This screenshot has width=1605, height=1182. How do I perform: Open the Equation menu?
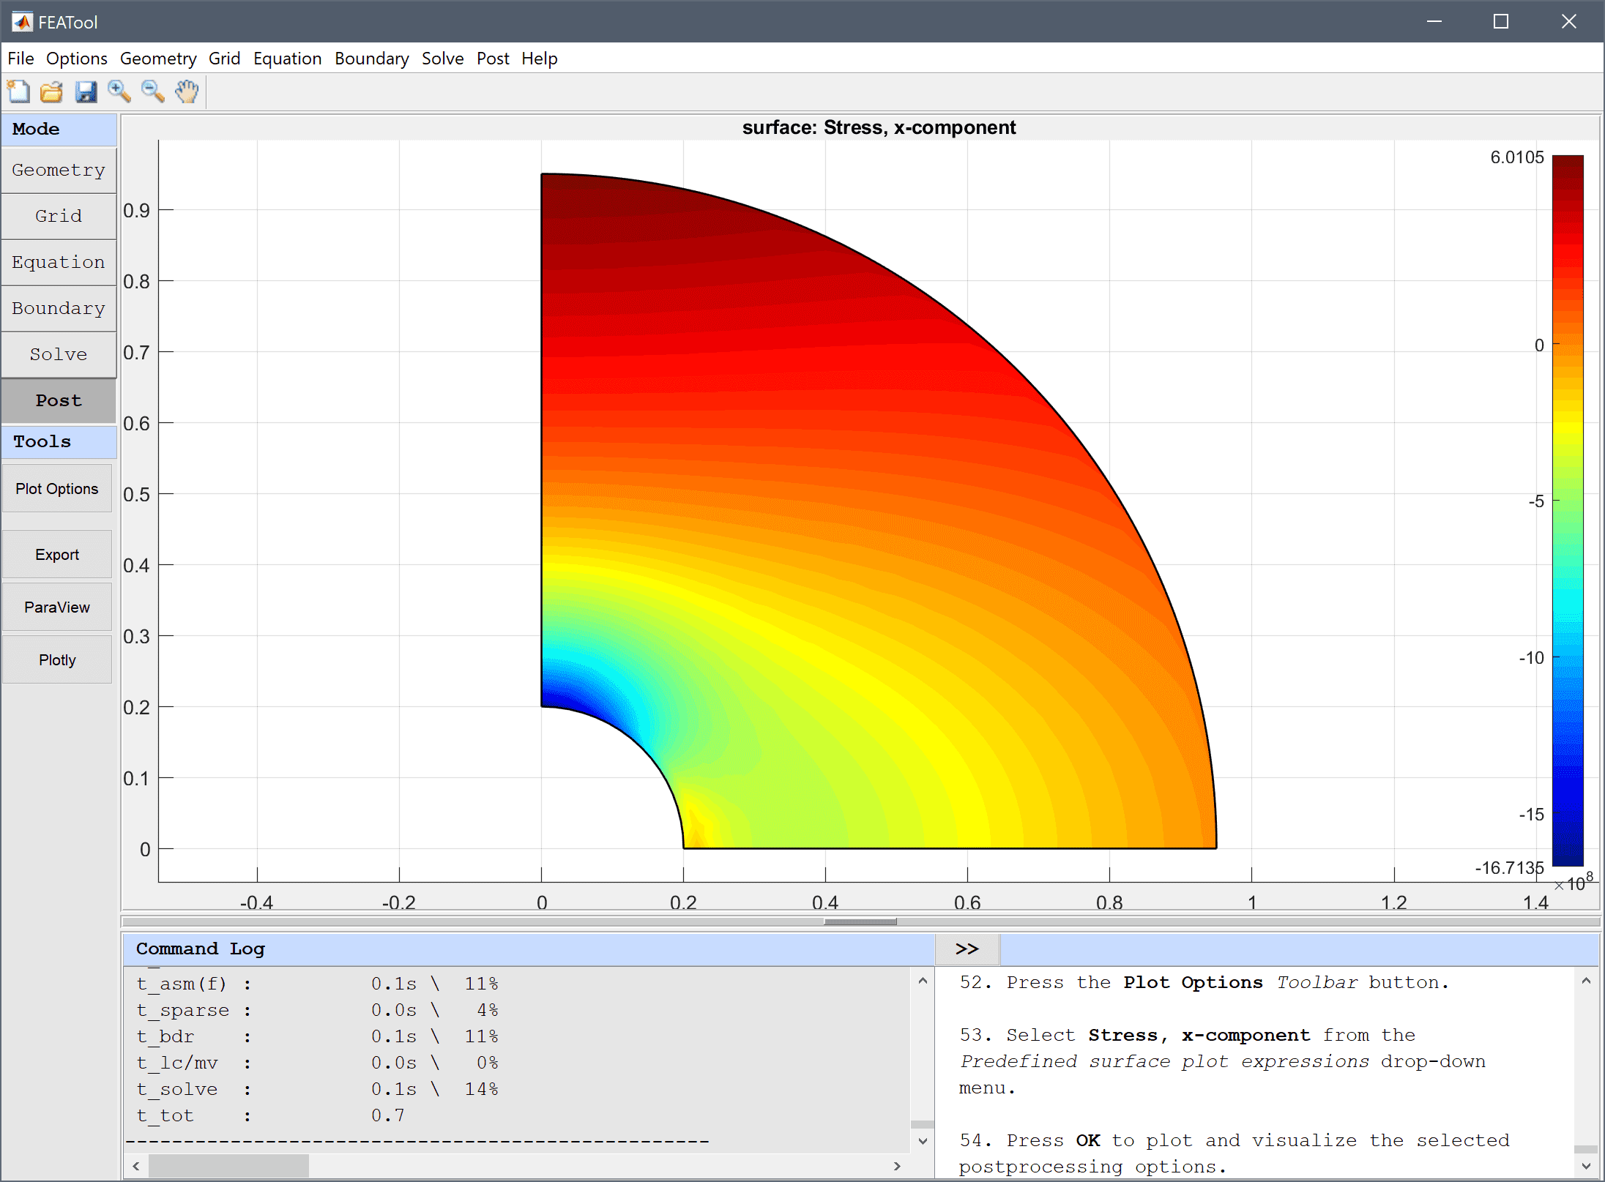click(x=288, y=59)
